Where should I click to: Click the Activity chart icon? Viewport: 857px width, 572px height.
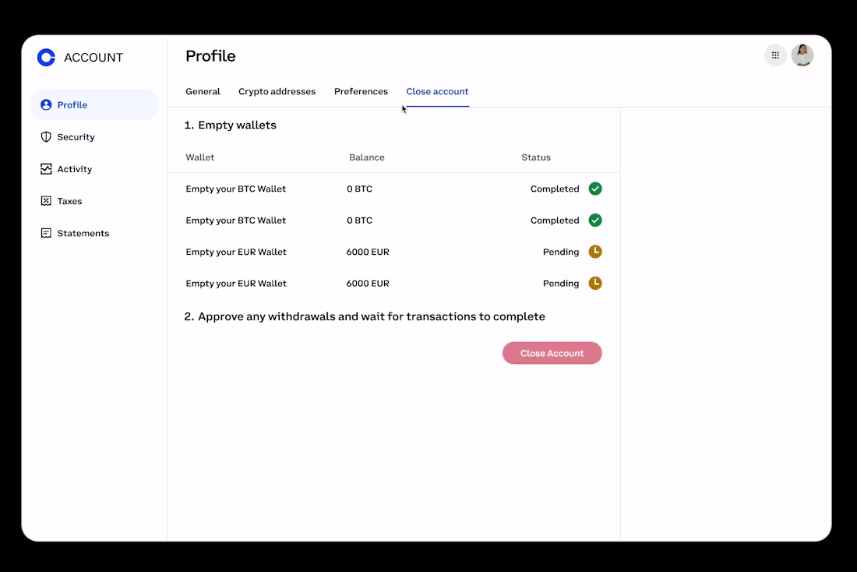coord(47,168)
